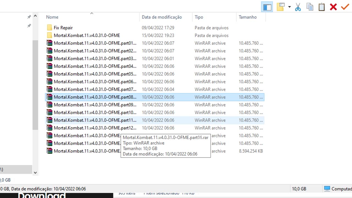
Task: Copy selection with the two-pages icon
Action: 310,7
